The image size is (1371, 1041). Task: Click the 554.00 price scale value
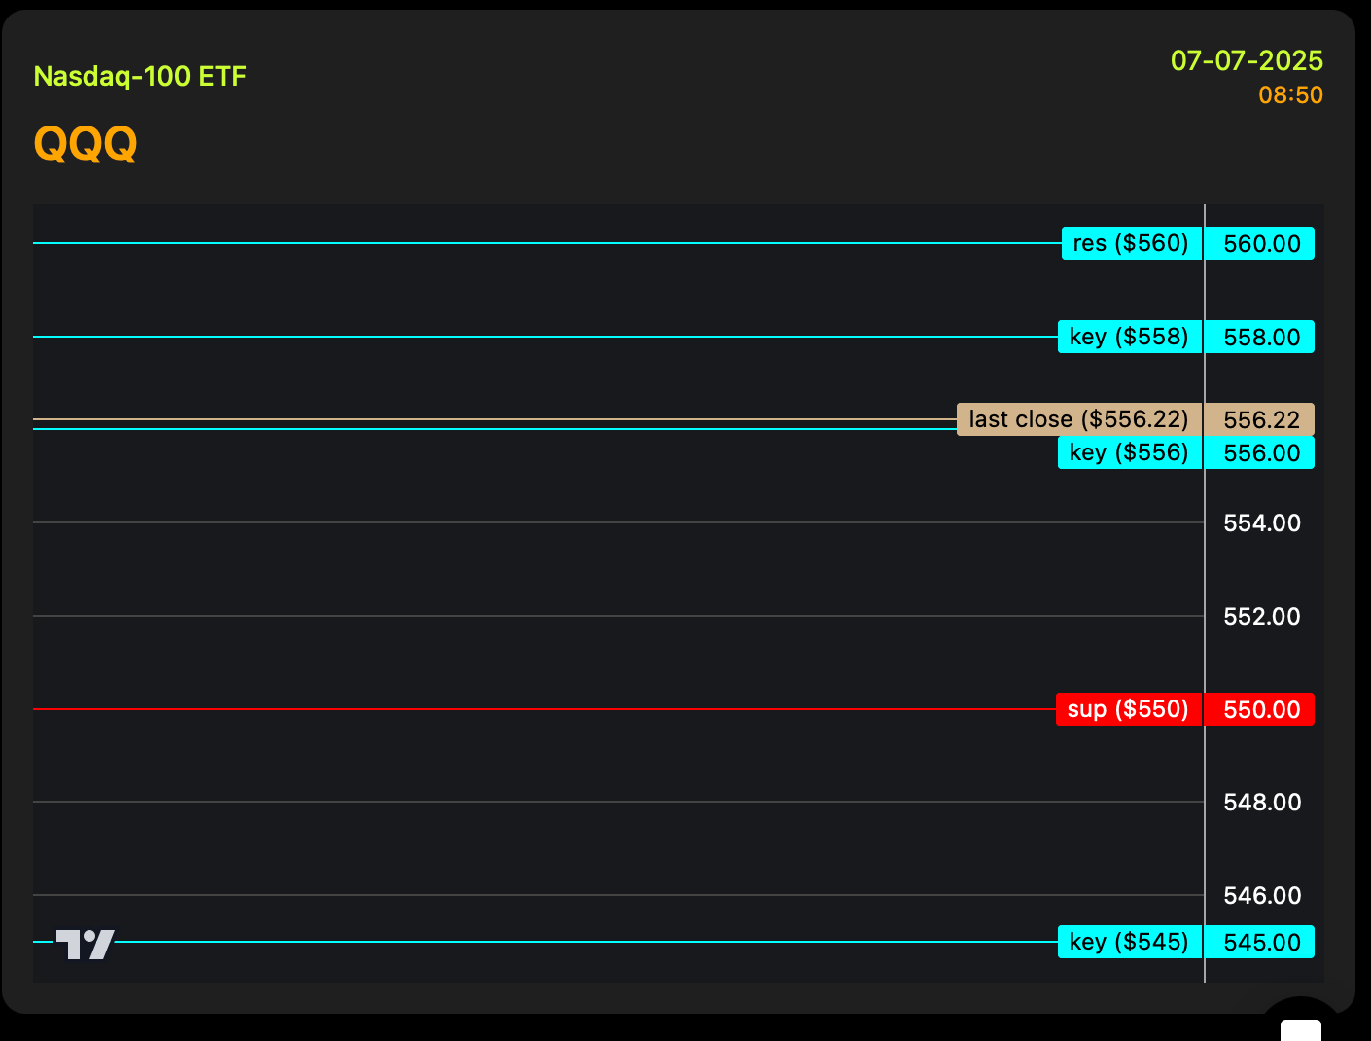coord(1262,523)
